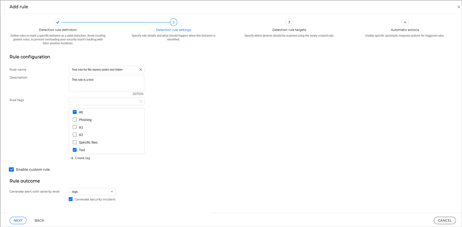Toggle the All tags checkbox
This screenshot has width=462, height=227.
point(75,112)
